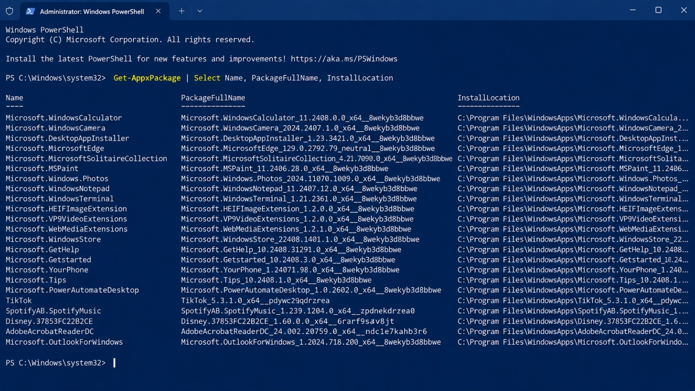Click the PackageFullName column header

pyautogui.click(x=213, y=98)
